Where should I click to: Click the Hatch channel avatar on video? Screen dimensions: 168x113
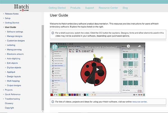(55, 47)
